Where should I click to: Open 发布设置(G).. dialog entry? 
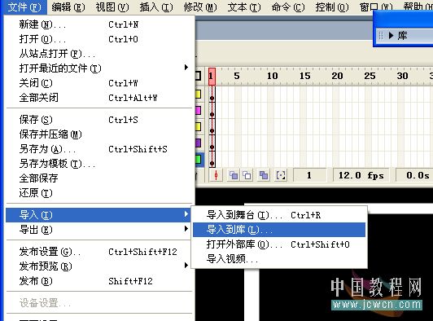(x=98, y=252)
